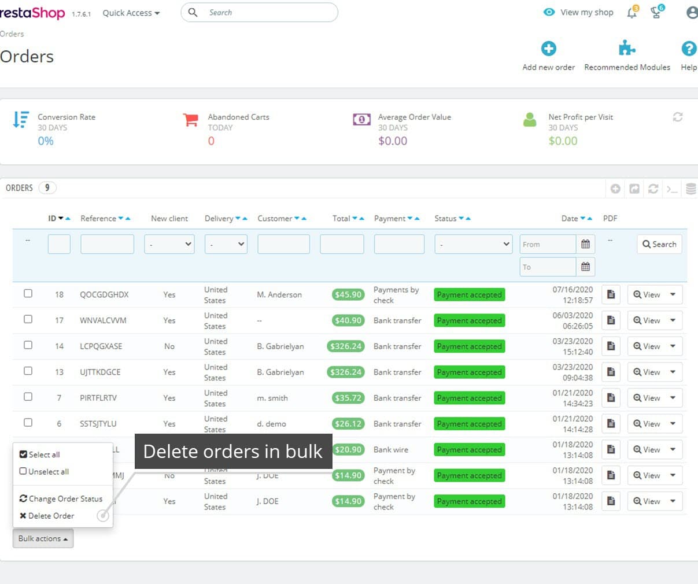Sort Total column descending arrow

click(x=354, y=219)
